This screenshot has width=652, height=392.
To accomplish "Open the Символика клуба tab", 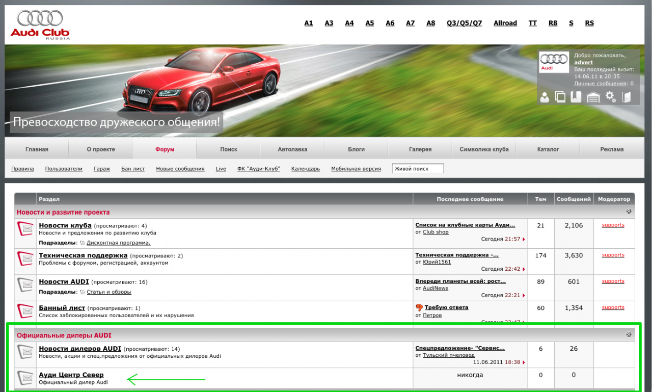I will click(484, 149).
